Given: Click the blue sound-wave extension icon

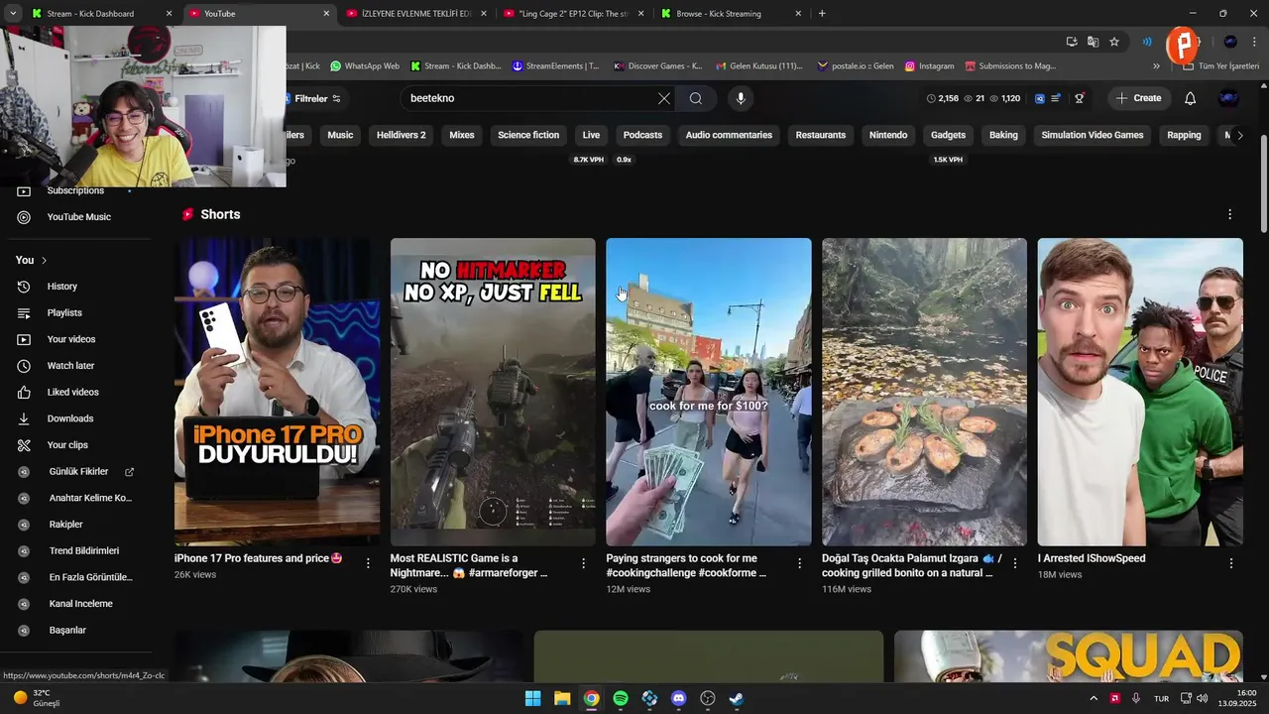Looking at the screenshot, I should coord(1147,42).
